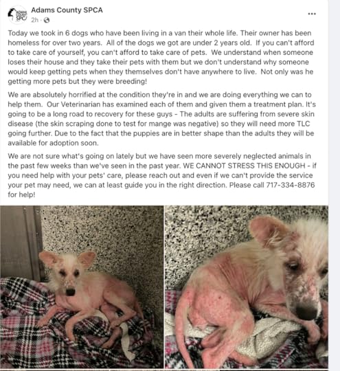Click the phone number 717-334-8876
The width and height of the screenshot is (340, 371).
click(x=291, y=185)
